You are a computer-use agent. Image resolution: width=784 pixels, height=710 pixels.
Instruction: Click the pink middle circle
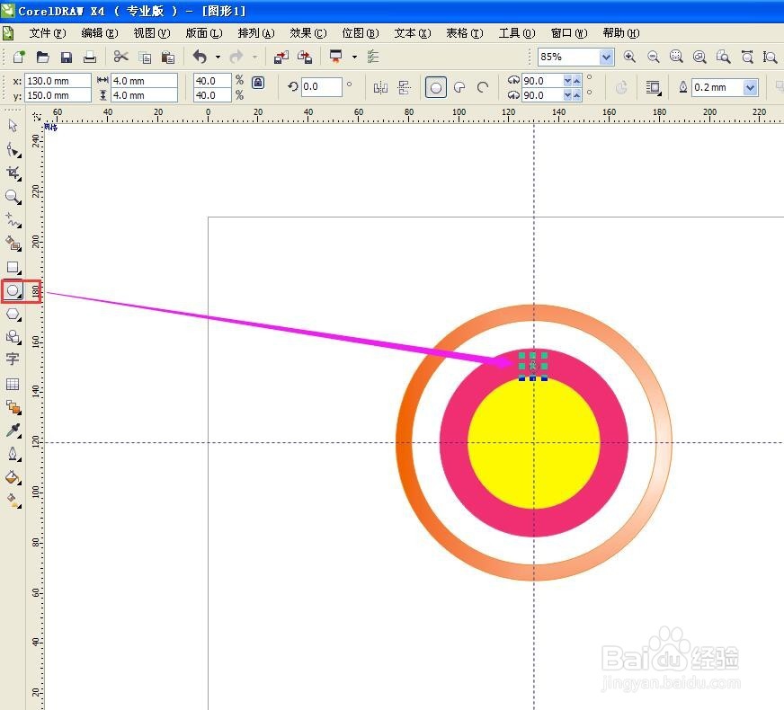pyautogui.click(x=453, y=445)
